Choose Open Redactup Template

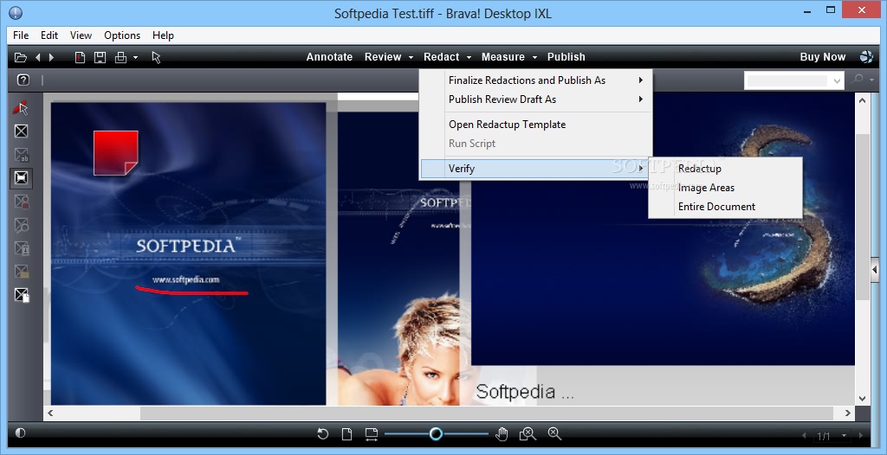pyautogui.click(x=535, y=125)
